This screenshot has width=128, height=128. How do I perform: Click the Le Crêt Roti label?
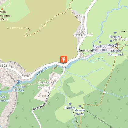(84, 35)
